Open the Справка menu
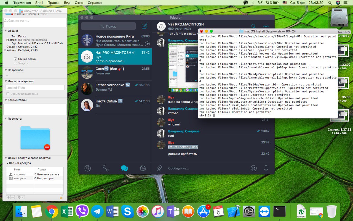The image size is (353, 221). pyautogui.click(x=95, y=3)
